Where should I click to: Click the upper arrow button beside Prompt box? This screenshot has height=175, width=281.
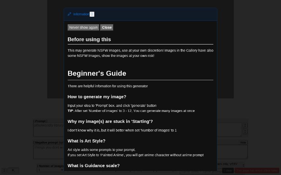245,125
